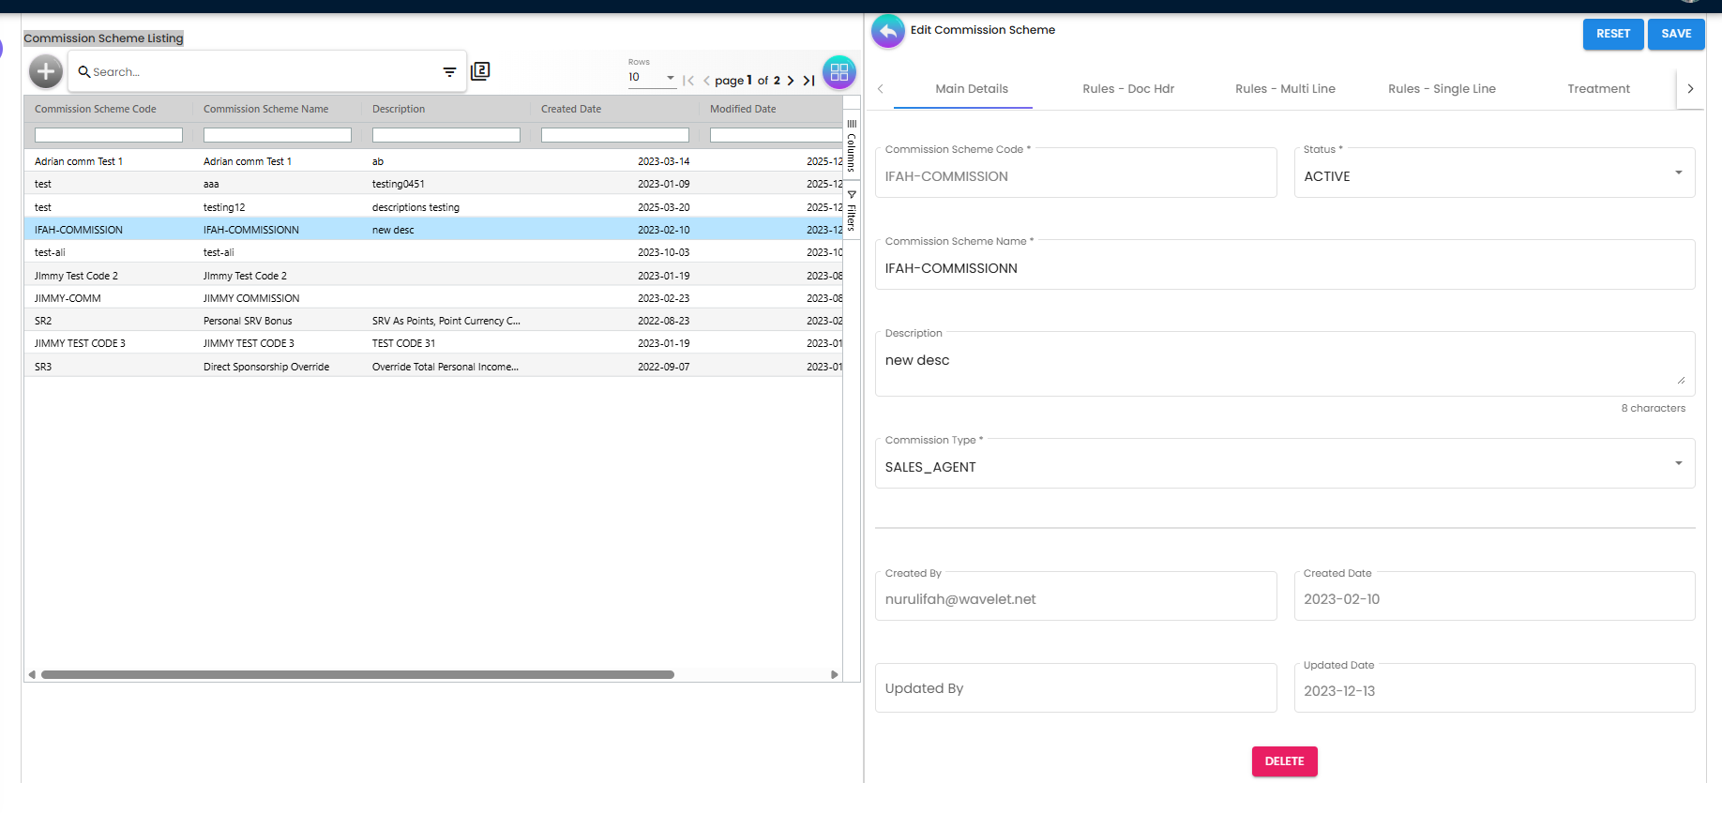Click the copy/duplicate pages icon
Image resolution: width=1722 pixels, height=813 pixels.
click(480, 71)
